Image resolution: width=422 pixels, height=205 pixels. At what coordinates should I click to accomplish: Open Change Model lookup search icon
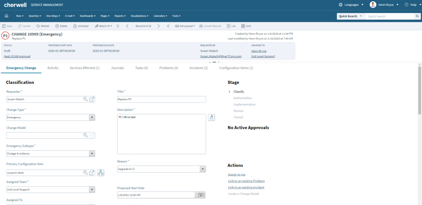(x=85, y=135)
